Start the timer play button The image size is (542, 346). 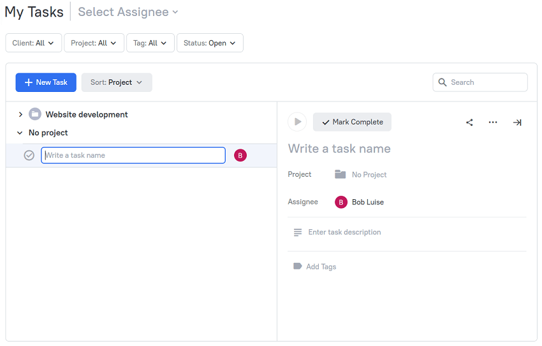tap(297, 122)
